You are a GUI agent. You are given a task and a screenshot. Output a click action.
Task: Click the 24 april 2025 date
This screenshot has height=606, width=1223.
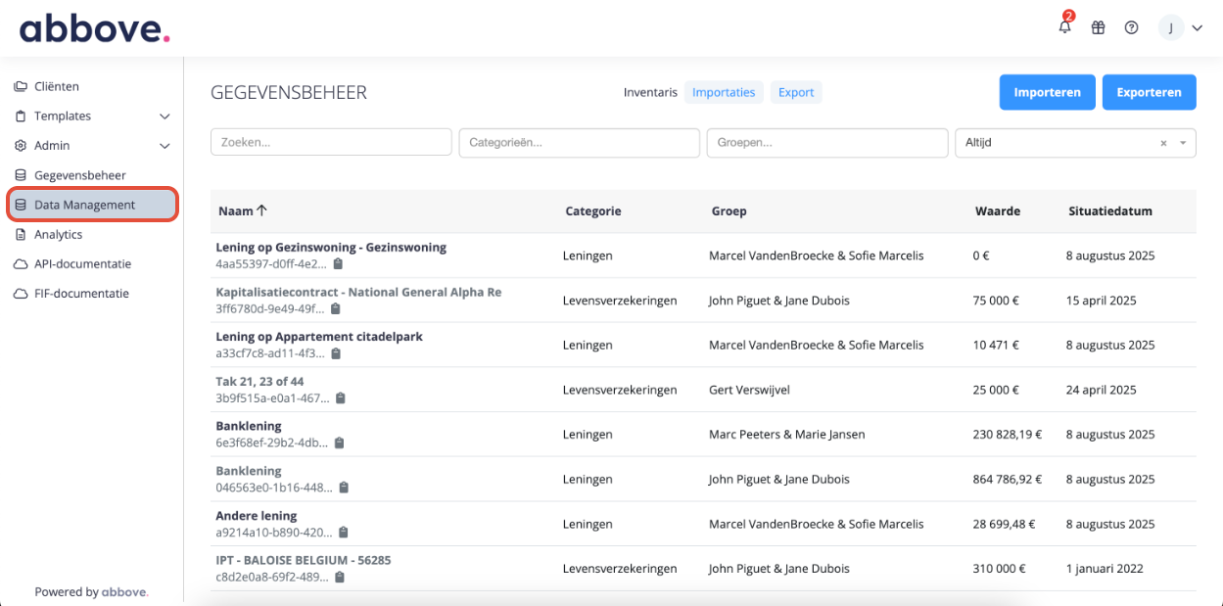point(1102,390)
